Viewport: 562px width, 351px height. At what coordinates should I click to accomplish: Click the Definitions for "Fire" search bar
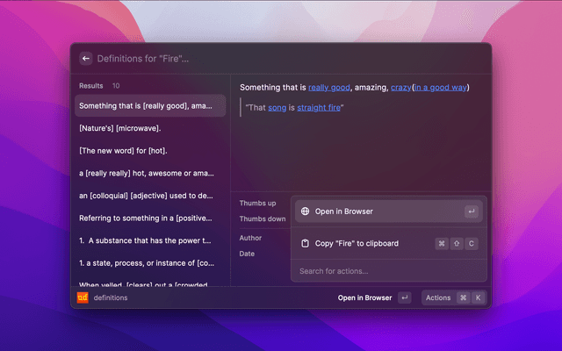coord(263,59)
